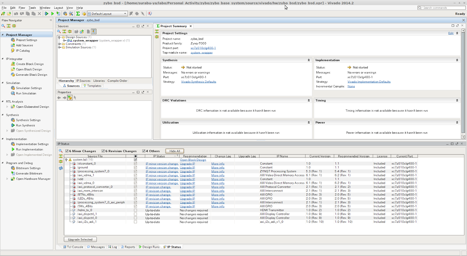Click the green sigma Project Summary toolbar icon
467x256 pixels.
pos(78,14)
